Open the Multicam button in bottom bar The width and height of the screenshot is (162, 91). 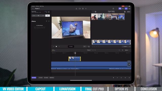(x=52, y=78)
